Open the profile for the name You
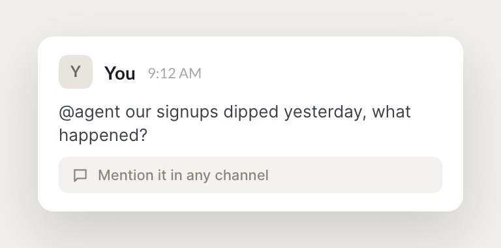The height and width of the screenshot is (248, 501). point(120,73)
